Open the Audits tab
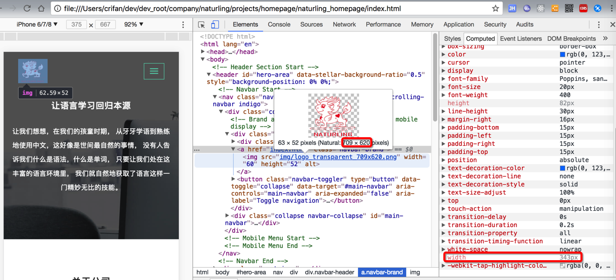The image size is (616, 280). (525, 24)
